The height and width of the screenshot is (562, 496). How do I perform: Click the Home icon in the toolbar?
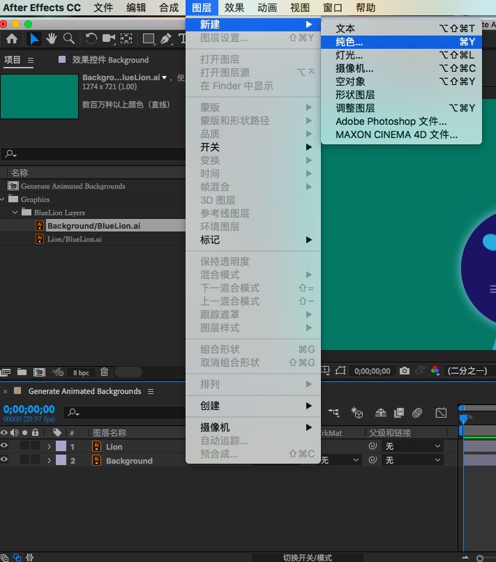pos(12,39)
